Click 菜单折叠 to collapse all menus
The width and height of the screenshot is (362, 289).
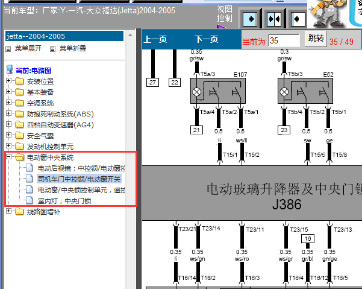click(73, 48)
